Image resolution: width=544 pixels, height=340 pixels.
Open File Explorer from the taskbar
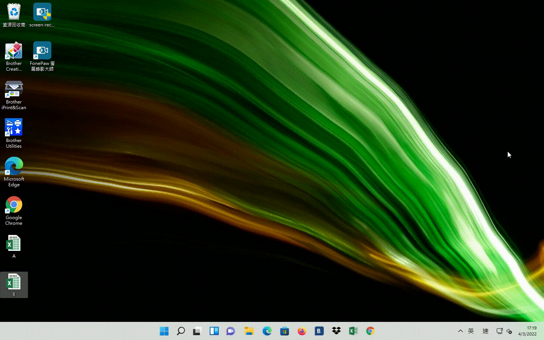click(249, 331)
